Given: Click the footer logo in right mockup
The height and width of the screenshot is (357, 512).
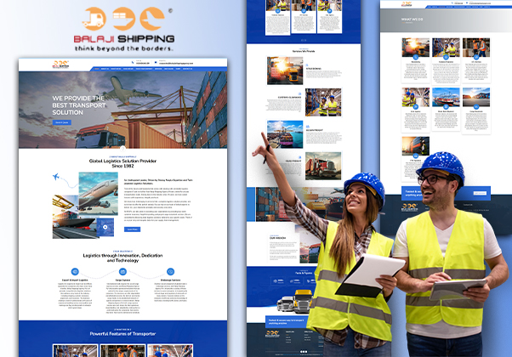Looking at the screenshot, I should (x=409, y=207).
